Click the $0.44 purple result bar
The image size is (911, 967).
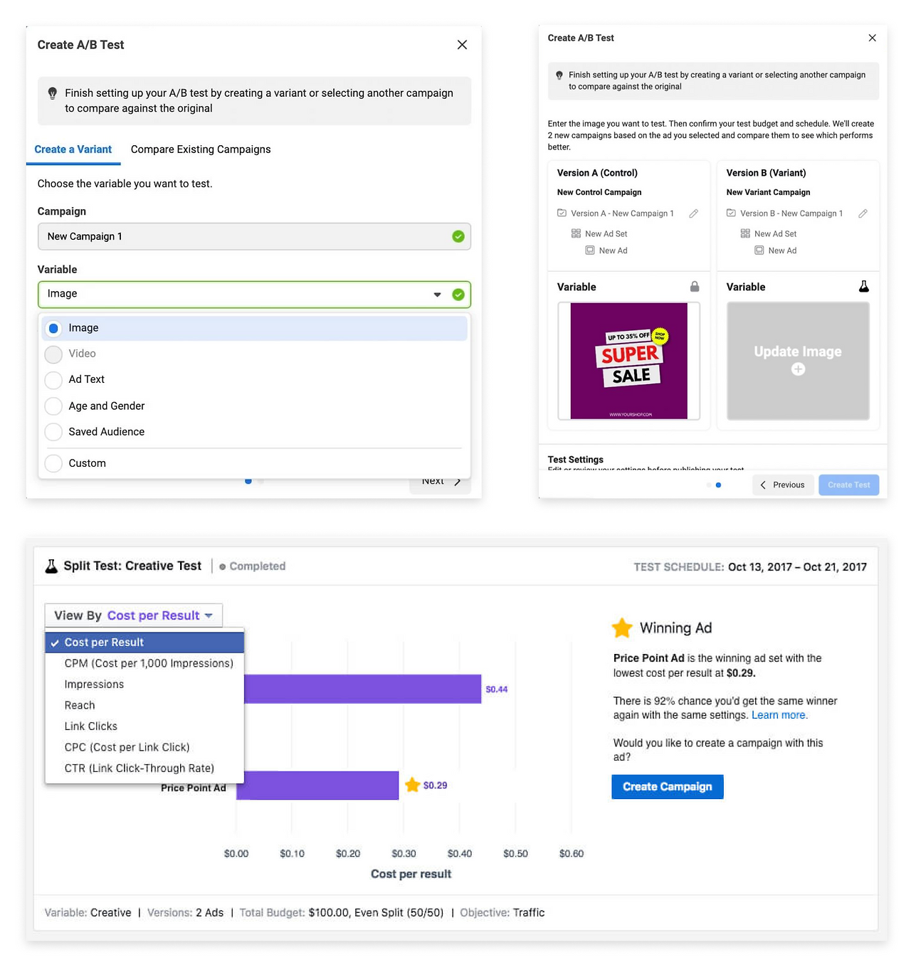point(362,689)
